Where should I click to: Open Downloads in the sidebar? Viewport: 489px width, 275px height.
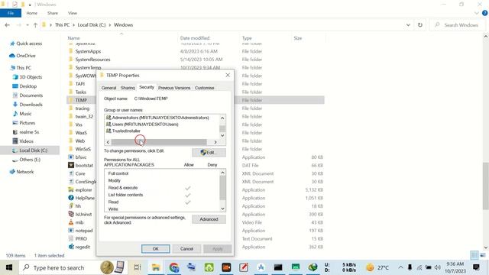pos(28,105)
